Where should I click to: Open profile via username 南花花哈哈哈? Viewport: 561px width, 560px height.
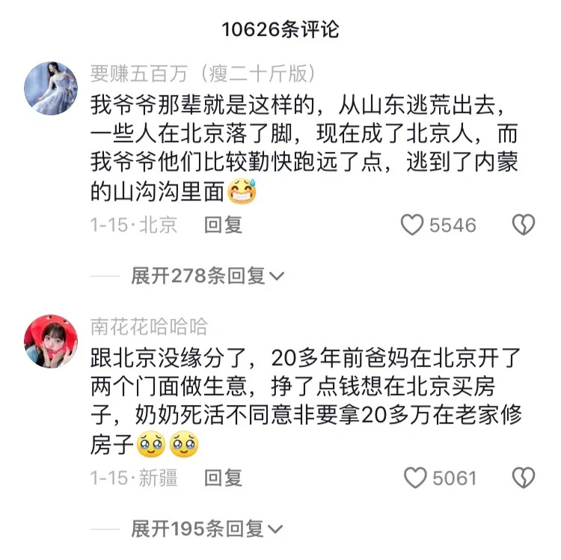click(x=149, y=326)
